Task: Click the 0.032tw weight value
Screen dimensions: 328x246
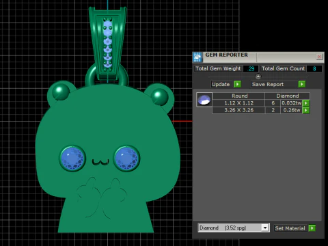Action: click(x=292, y=103)
